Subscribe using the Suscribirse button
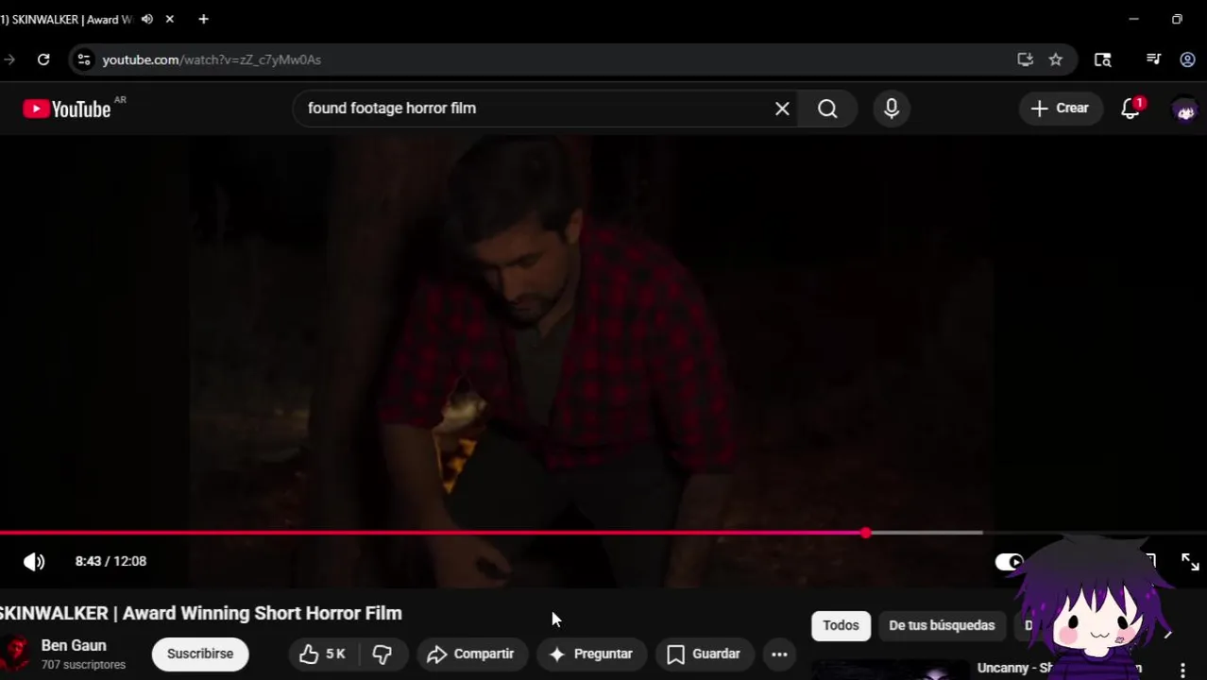This screenshot has height=680, width=1207. pos(200,654)
